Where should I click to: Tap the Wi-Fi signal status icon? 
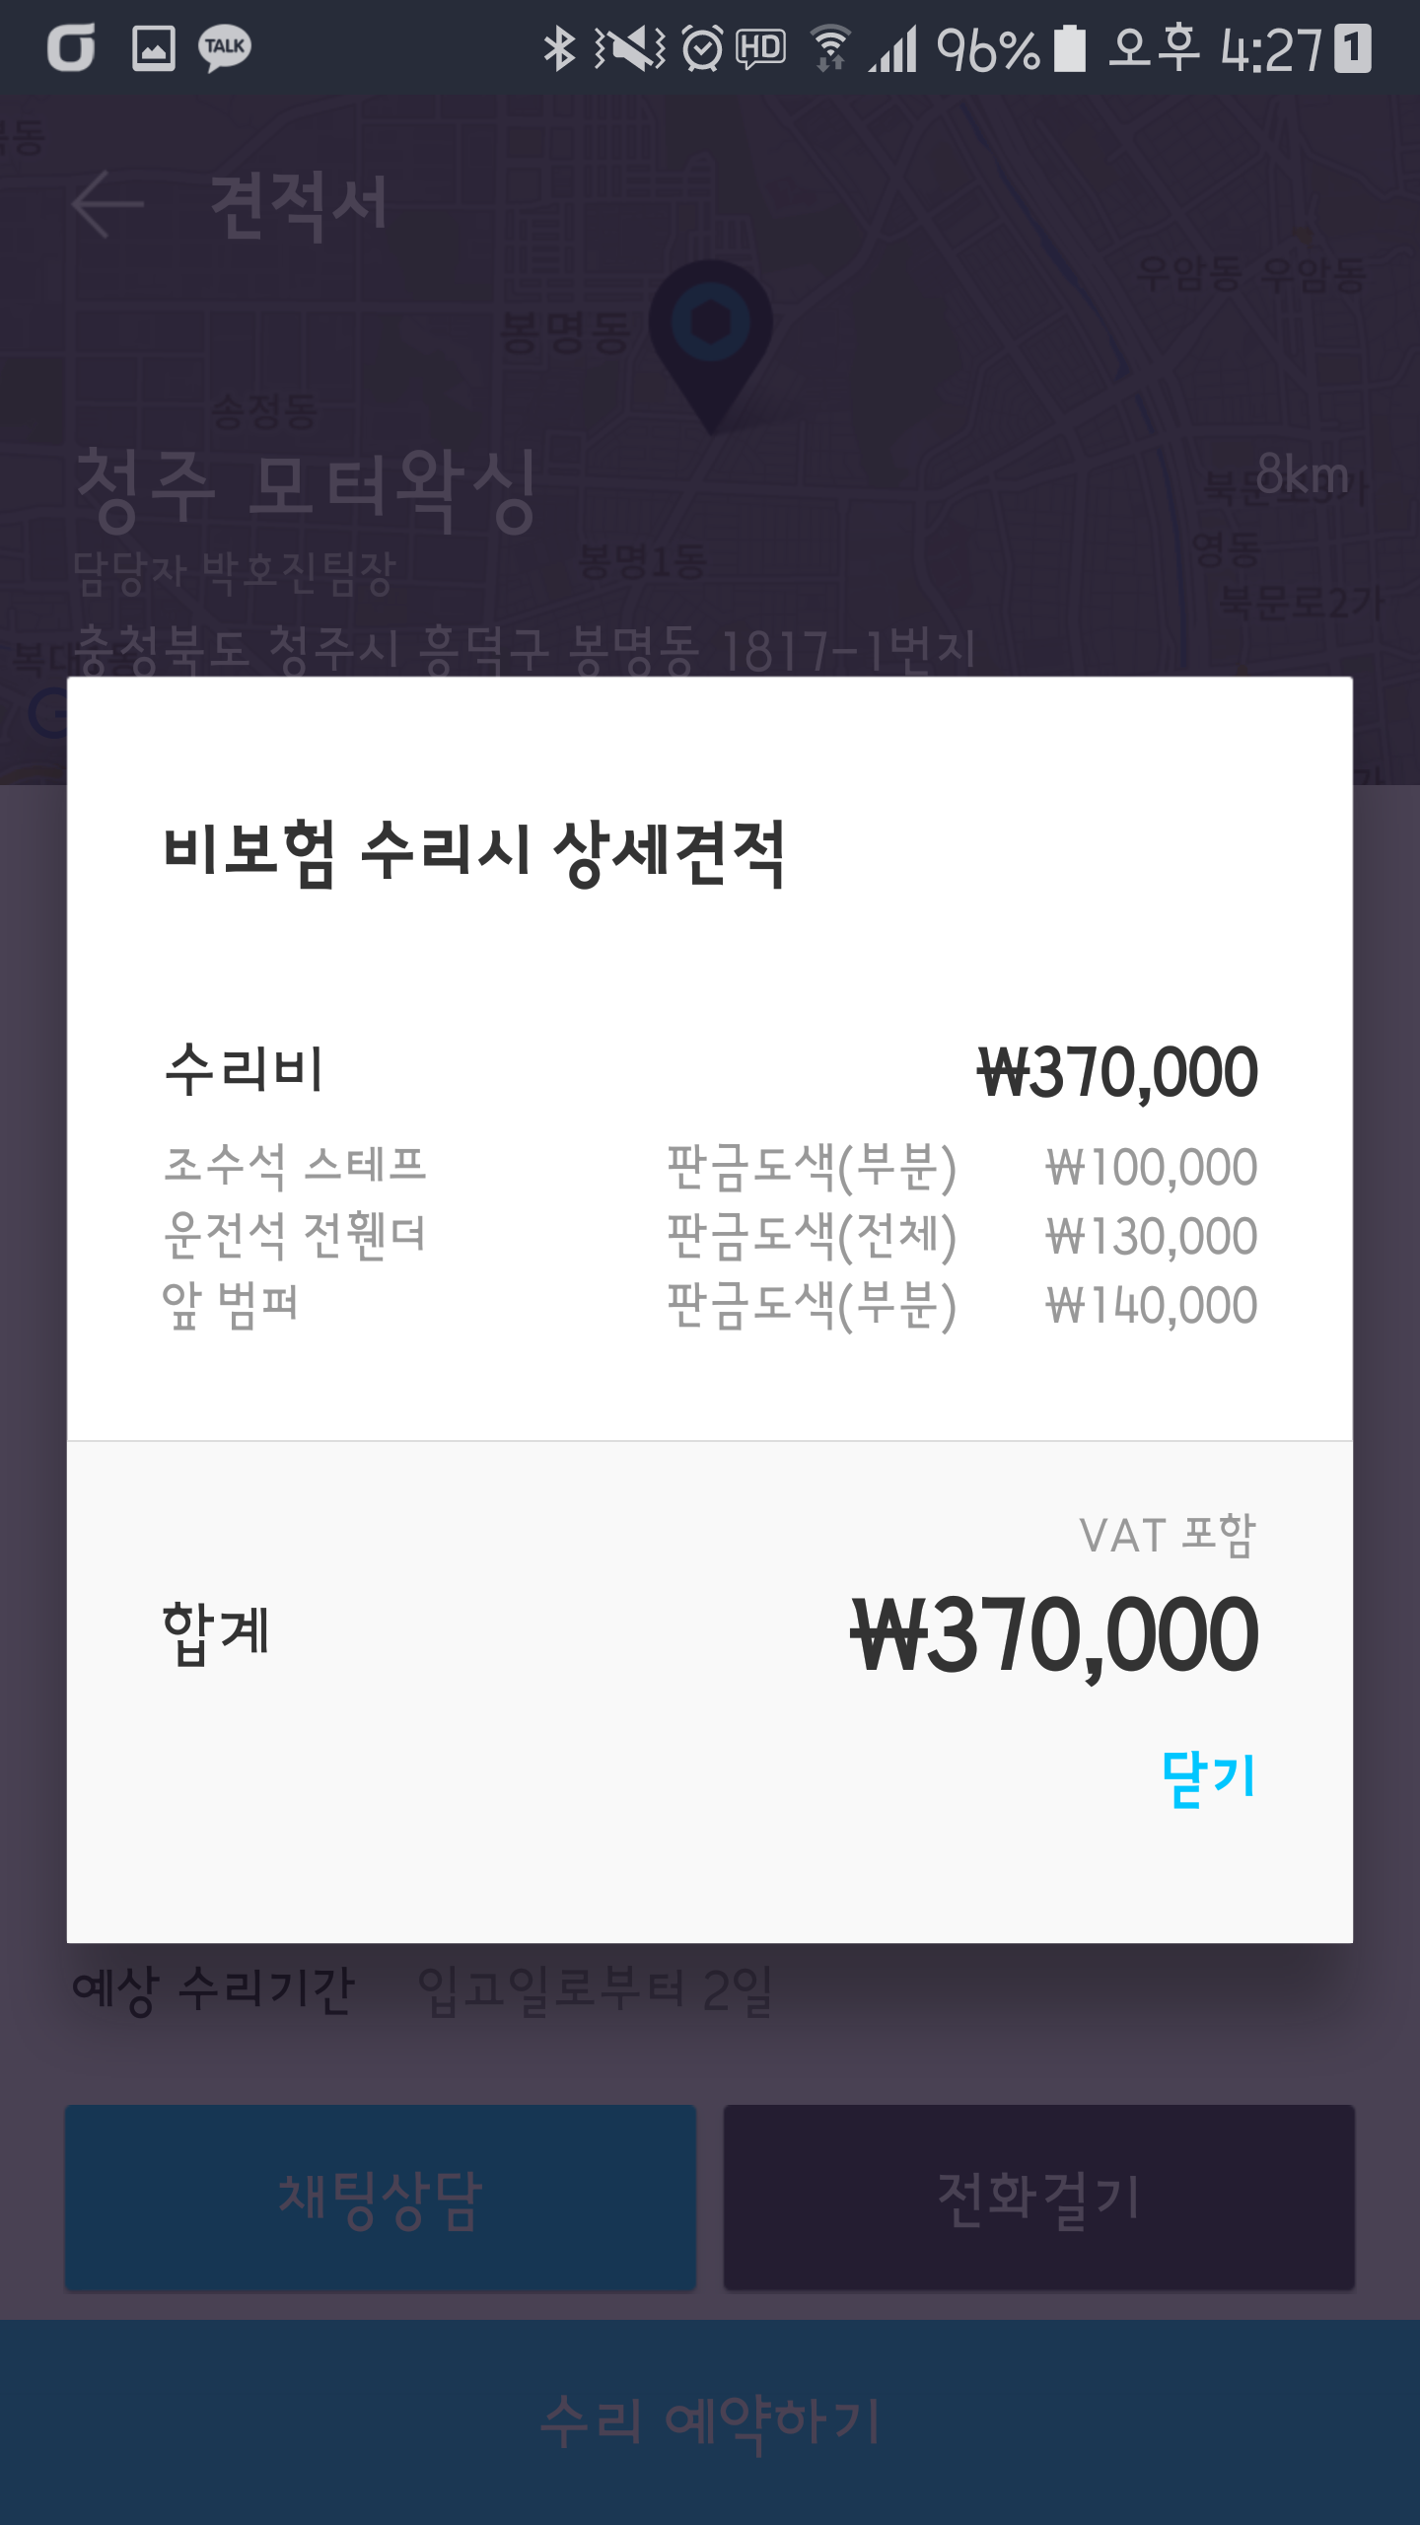tap(830, 47)
